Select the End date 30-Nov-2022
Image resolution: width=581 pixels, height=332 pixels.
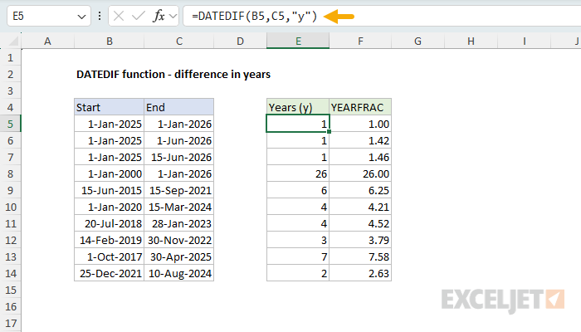coord(179,240)
